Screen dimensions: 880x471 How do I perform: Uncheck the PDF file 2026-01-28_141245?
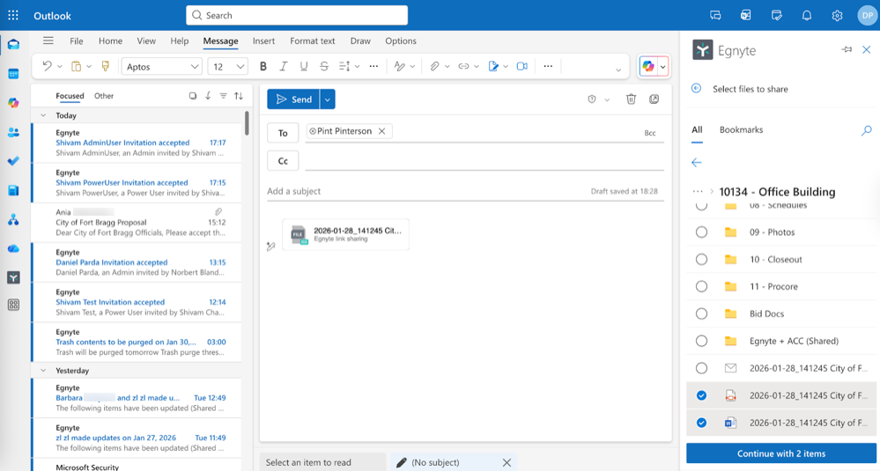click(701, 395)
